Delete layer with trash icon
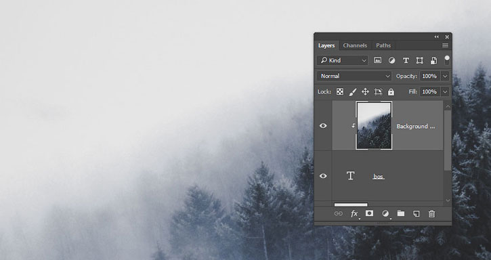491x260 pixels. pyautogui.click(x=432, y=214)
